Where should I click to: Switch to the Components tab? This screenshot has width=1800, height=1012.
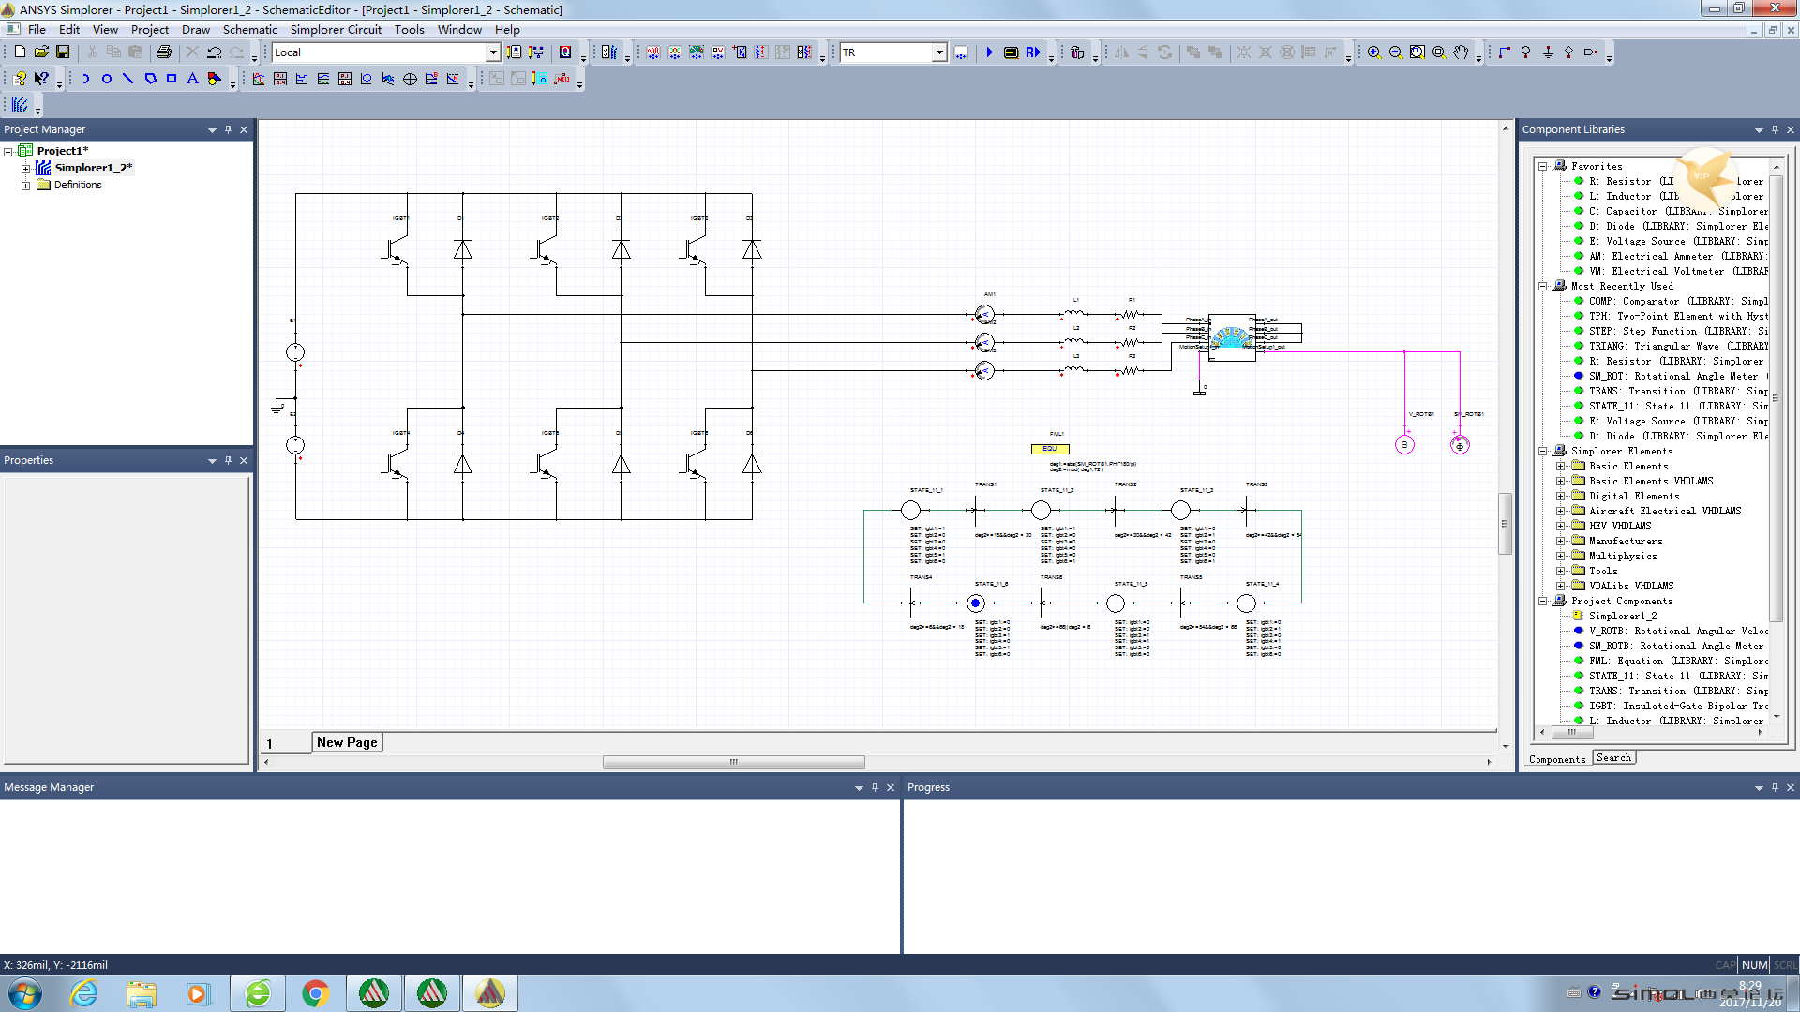[x=1556, y=759]
